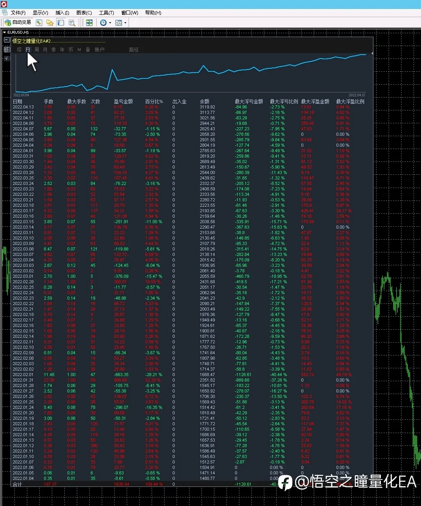This screenshot has width=421, height=506.
Task: Select the 账户 account tab
Action: [99, 50]
